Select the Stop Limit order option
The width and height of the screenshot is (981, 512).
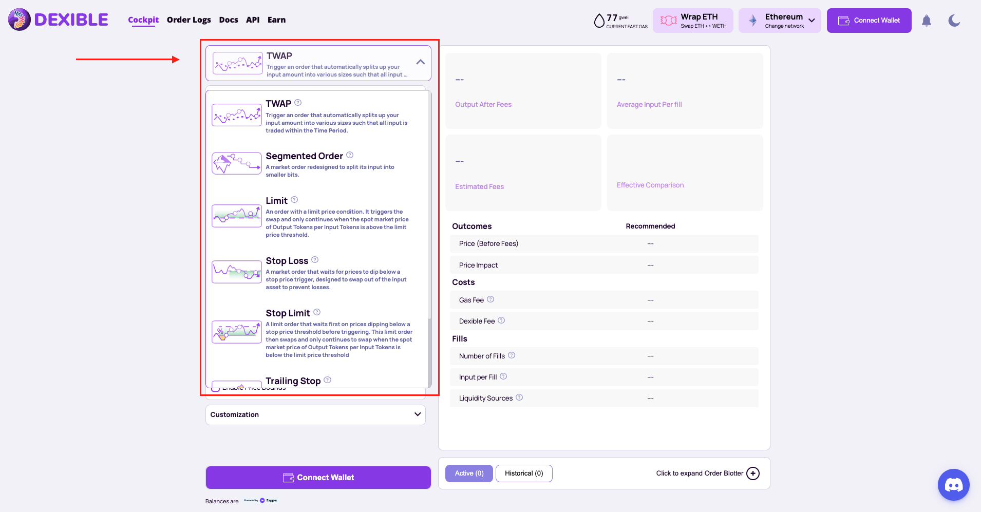point(316,333)
